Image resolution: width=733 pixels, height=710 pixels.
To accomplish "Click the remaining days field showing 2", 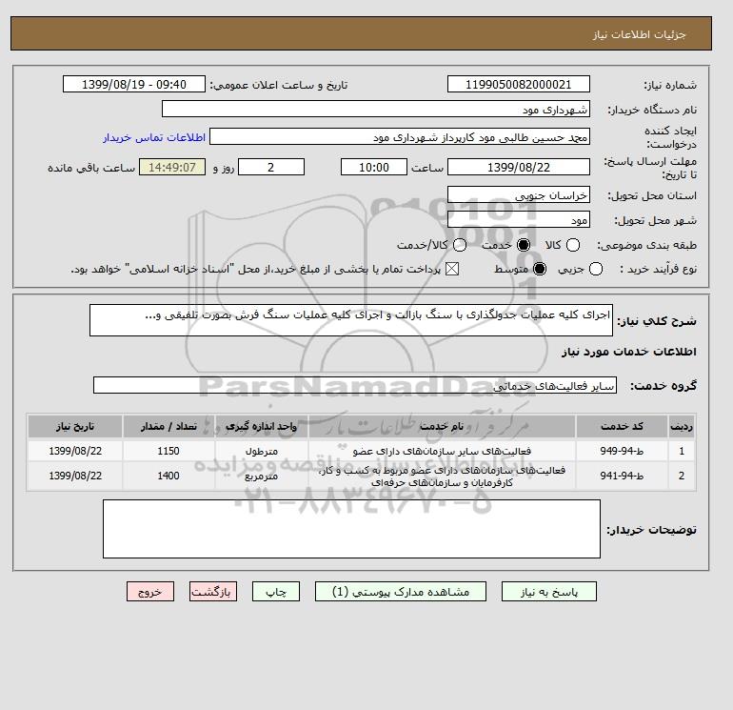I will click(x=271, y=167).
